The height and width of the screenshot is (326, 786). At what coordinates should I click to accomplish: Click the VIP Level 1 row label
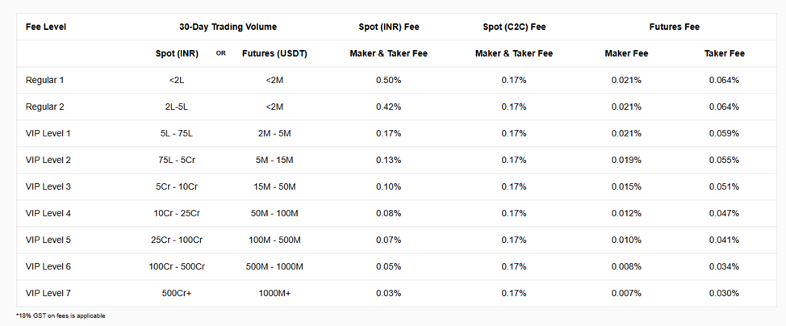48,133
